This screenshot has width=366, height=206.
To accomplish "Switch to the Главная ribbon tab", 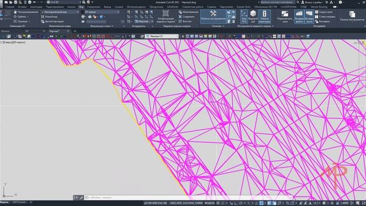I will (x=10, y=7).
